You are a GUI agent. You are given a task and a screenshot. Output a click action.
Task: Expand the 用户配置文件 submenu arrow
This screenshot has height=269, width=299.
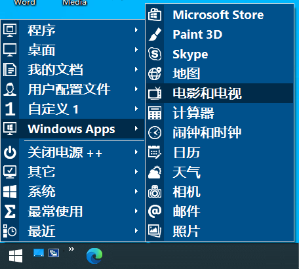tap(136, 89)
